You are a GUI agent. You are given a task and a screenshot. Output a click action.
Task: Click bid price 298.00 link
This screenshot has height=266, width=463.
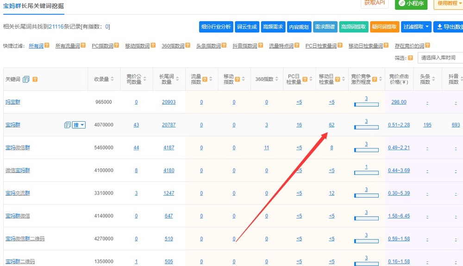click(x=399, y=102)
